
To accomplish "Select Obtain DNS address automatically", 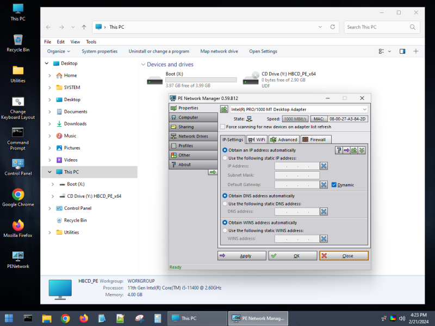I will coord(225,196).
